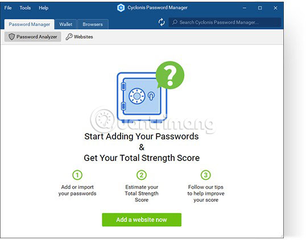Click the Add a website now button
This screenshot has width=306, height=240.
point(142,220)
